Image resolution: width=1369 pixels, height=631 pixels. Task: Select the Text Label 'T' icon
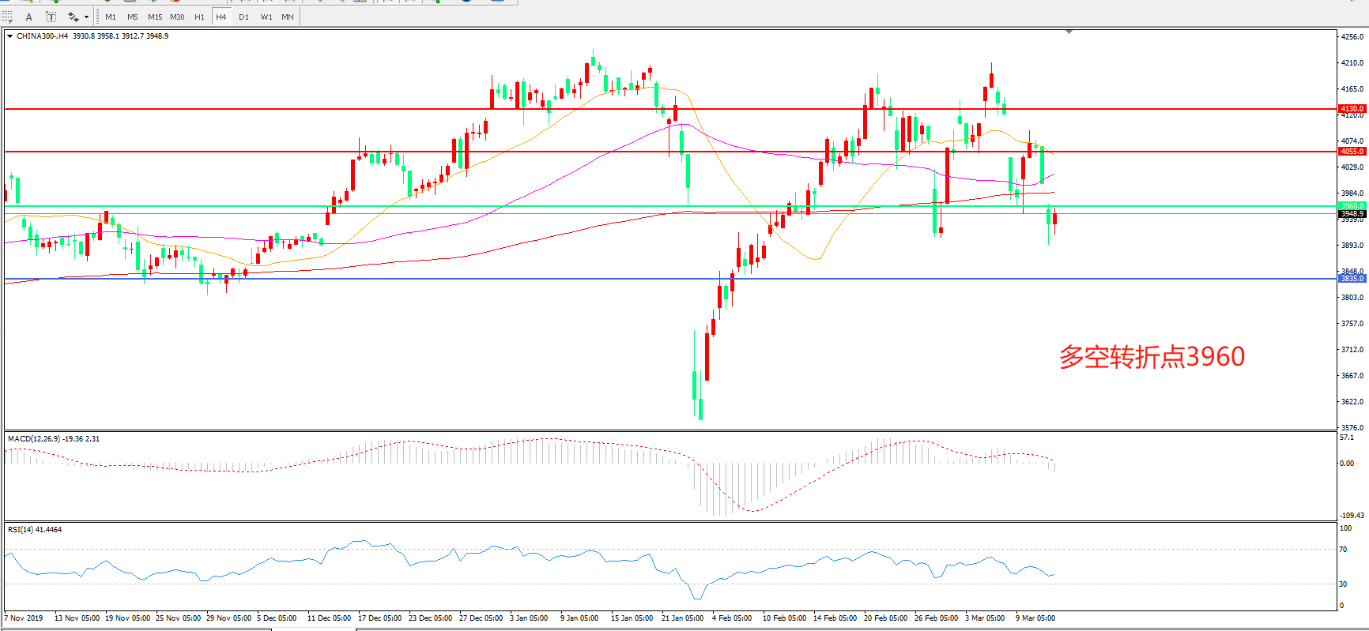(51, 17)
